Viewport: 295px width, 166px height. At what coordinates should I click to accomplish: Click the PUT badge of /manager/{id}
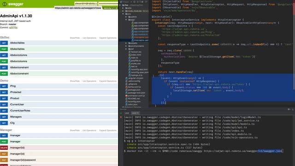4,154
